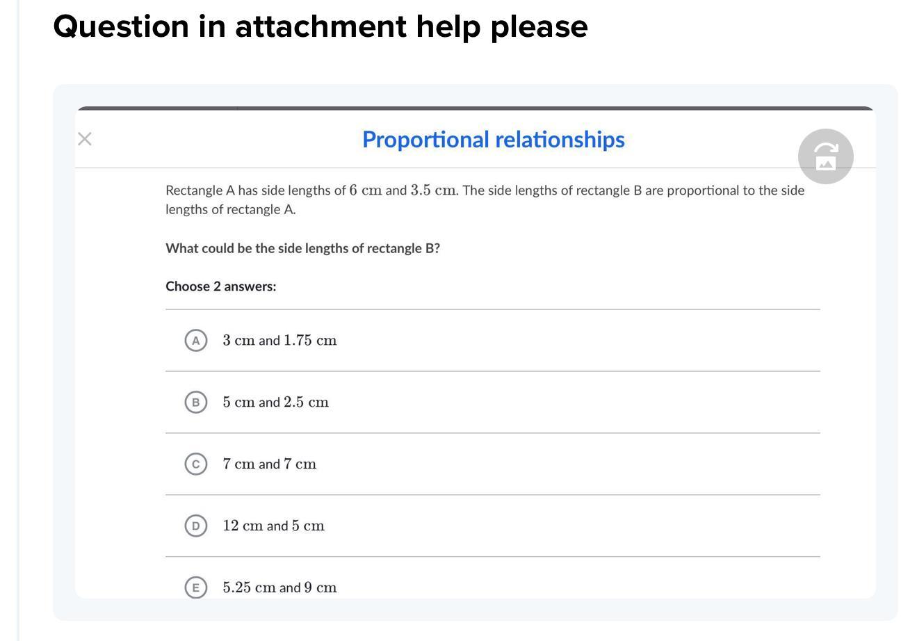Close the exercise with the X icon
Viewport: 917px width, 641px height.
coord(85,139)
